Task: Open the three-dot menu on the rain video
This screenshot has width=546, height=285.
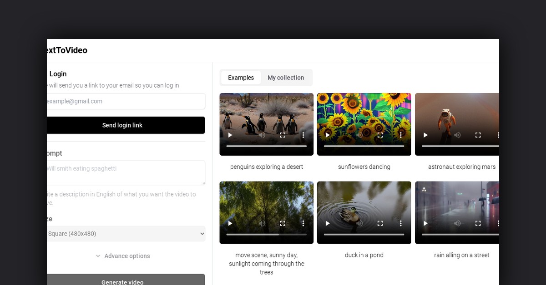Action: [498, 223]
